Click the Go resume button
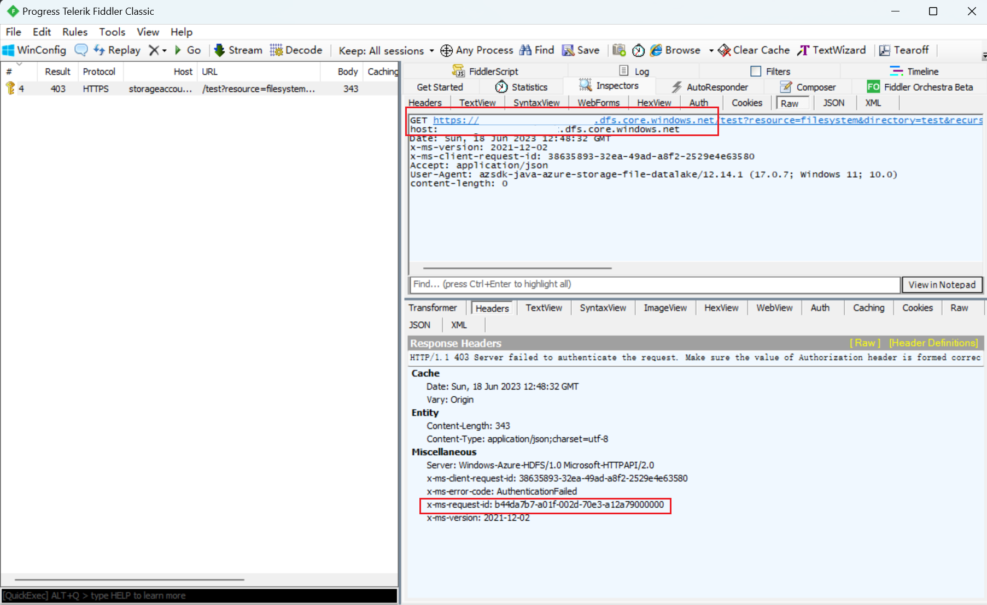The image size is (987, 605). (x=188, y=50)
